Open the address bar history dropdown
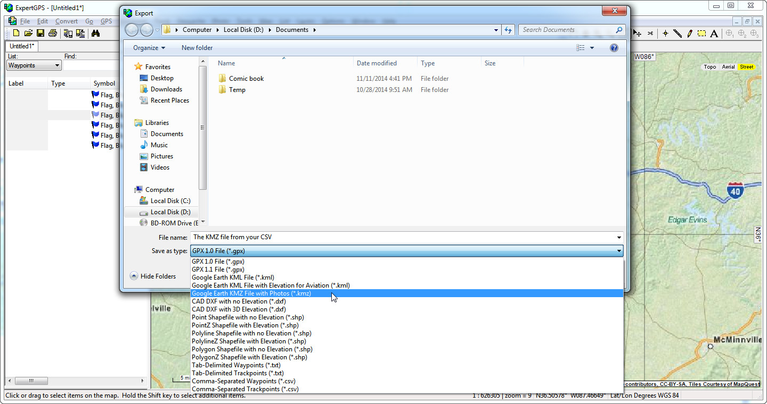The height and width of the screenshot is (404, 767). (496, 30)
